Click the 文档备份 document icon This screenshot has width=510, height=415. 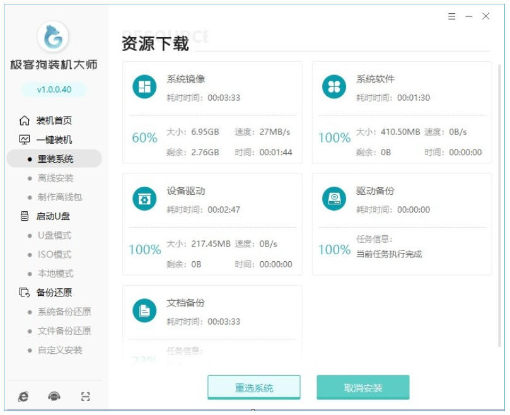pyautogui.click(x=144, y=310)
